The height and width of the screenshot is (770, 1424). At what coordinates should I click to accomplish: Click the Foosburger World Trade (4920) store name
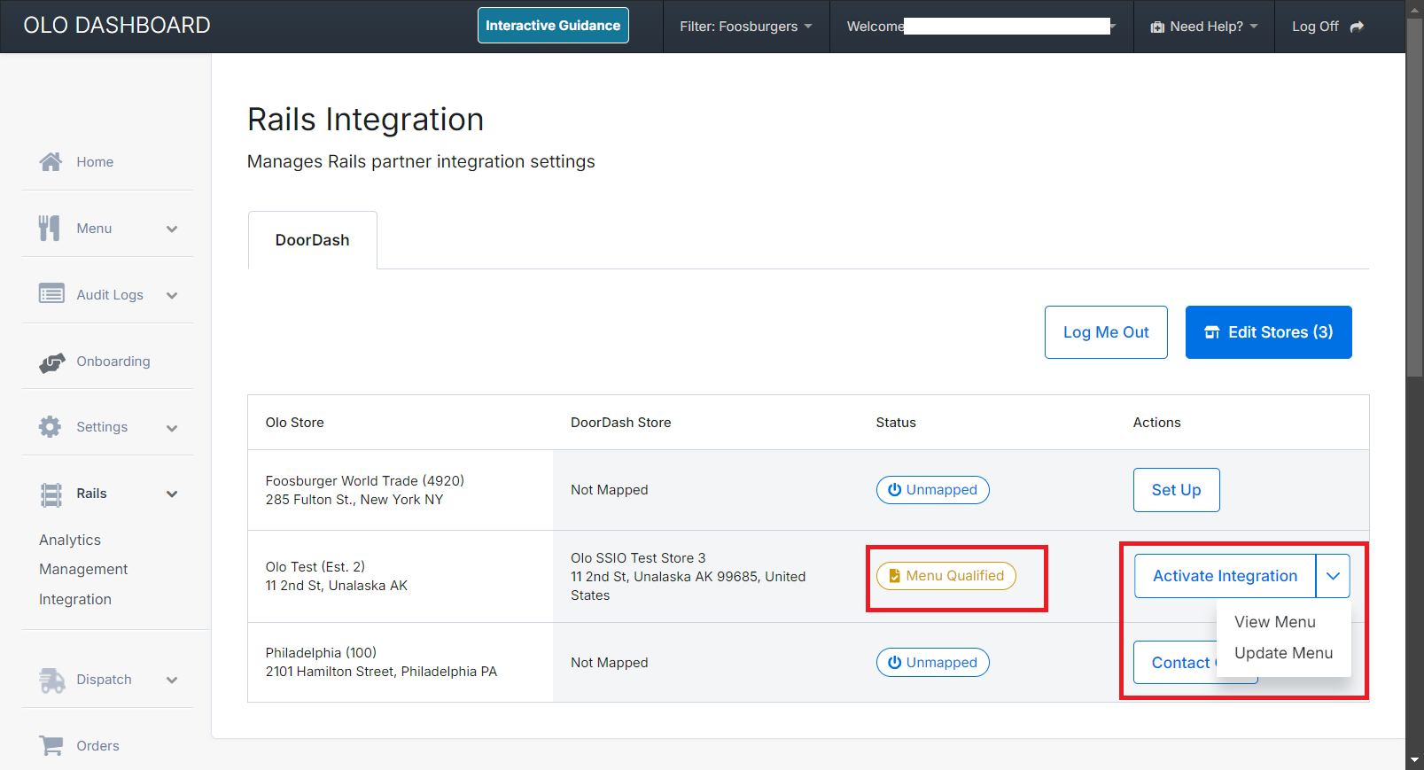pyautogui.click(x=365, y=481)
